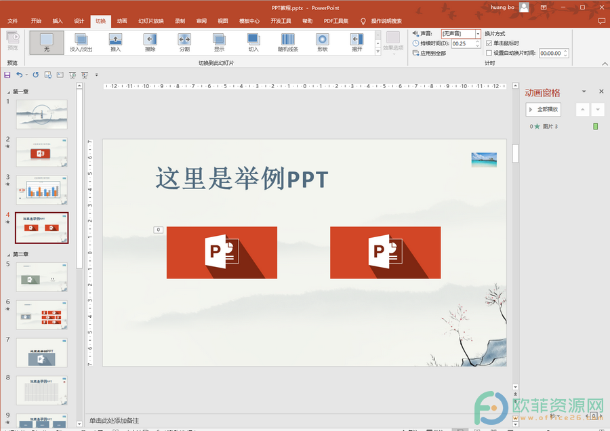Click the lightbulb search icon

[x=363, y=22]
